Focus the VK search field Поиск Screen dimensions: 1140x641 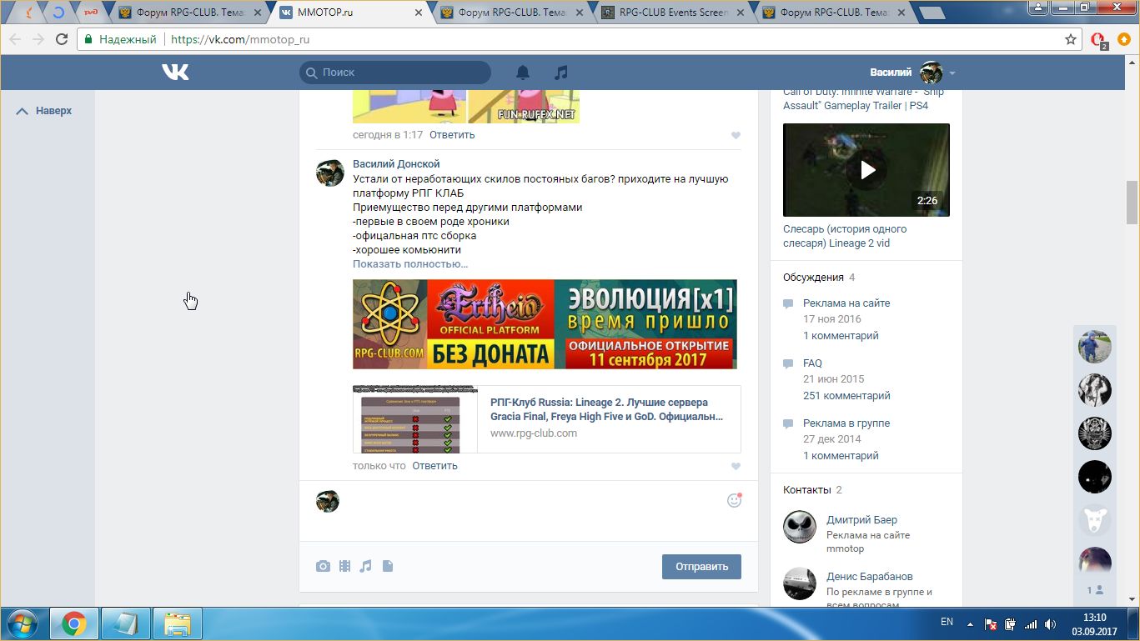(x=395, y=73)
